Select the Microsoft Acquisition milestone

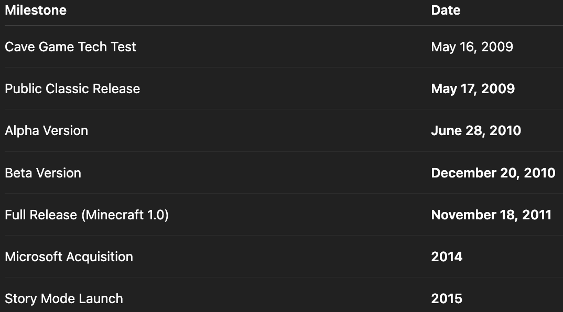click(69, 257)
